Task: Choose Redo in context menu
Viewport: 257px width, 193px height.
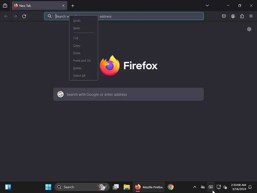Action: click(84, 28)
